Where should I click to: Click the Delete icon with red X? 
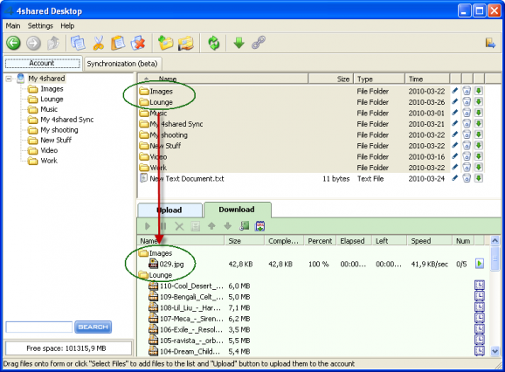138,43
